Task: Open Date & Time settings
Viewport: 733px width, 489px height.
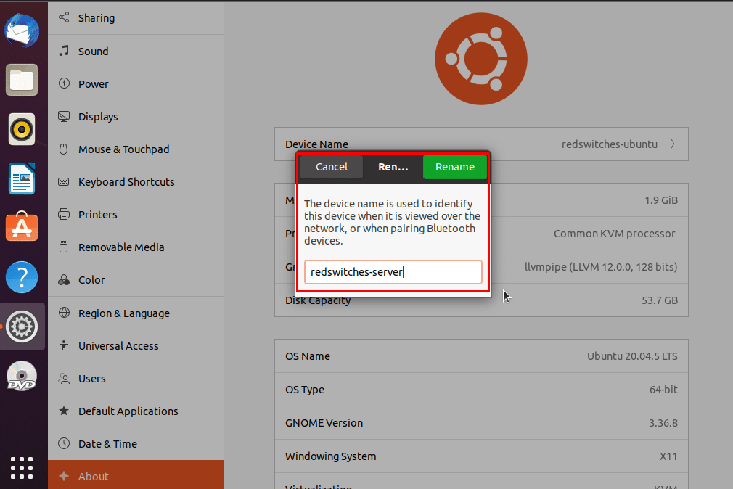Action: (x=136, y=444)
